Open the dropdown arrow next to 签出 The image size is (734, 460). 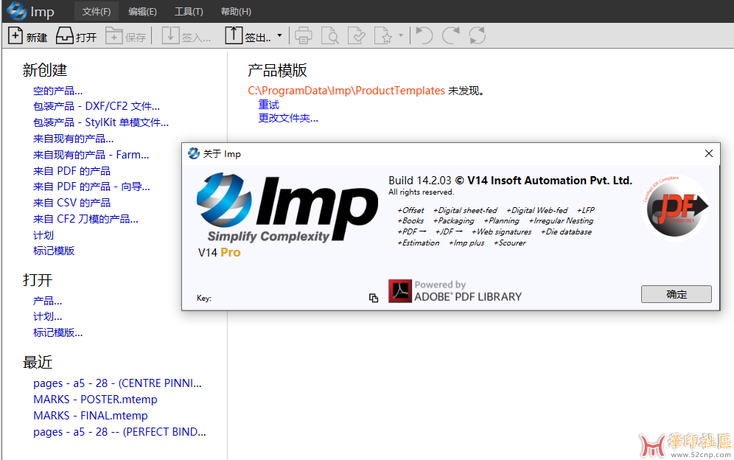click(x=279, y=35)
